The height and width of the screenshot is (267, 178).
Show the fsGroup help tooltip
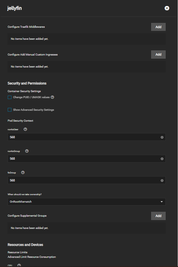(x=23, y=173)
